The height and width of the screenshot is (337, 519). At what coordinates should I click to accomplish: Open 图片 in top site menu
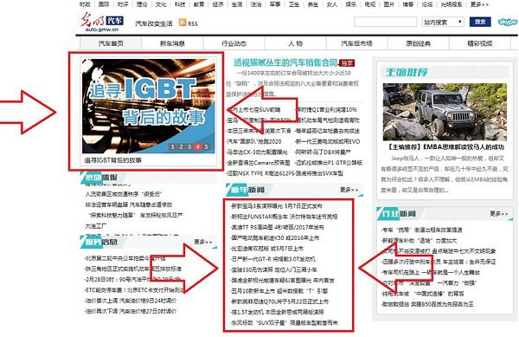[x=389, y=4]
